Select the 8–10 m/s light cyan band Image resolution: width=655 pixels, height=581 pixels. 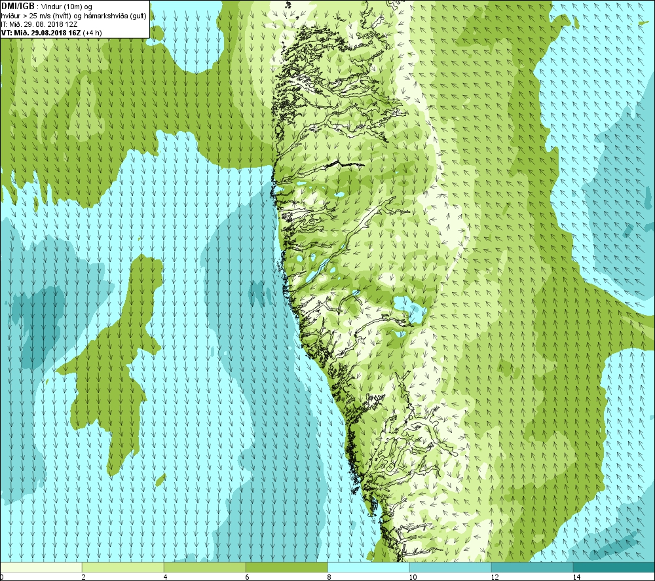[368, 567]
